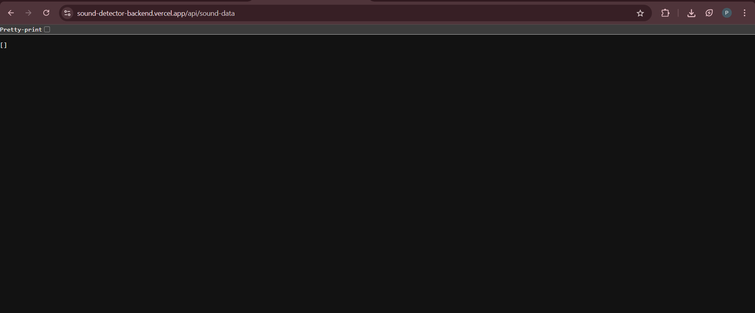Click the /api/sound-data path in URL
The image size is (755, 313).
(210, 13)
